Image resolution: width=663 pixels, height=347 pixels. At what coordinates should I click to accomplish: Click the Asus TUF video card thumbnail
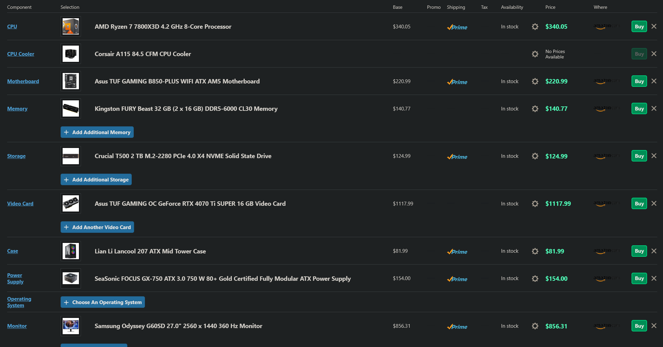click(x=71, y=203)
